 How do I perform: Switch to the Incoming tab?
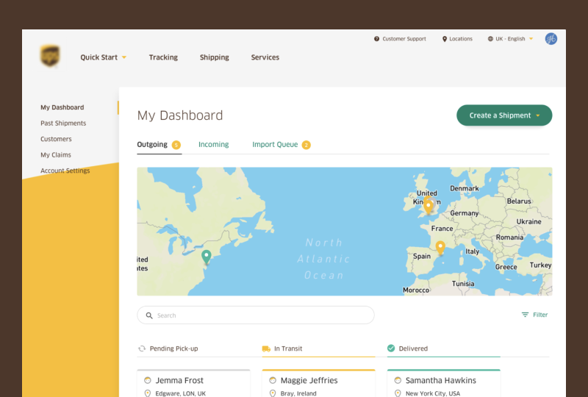[213, 145]
